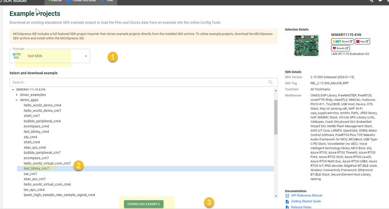The width and height of the screenshot is (389, 209).
Task: Click the Example Projects page heading
Action: pos(35,13)
